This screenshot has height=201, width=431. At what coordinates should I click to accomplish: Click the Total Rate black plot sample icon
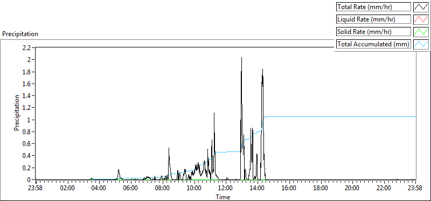pos(421,7)
